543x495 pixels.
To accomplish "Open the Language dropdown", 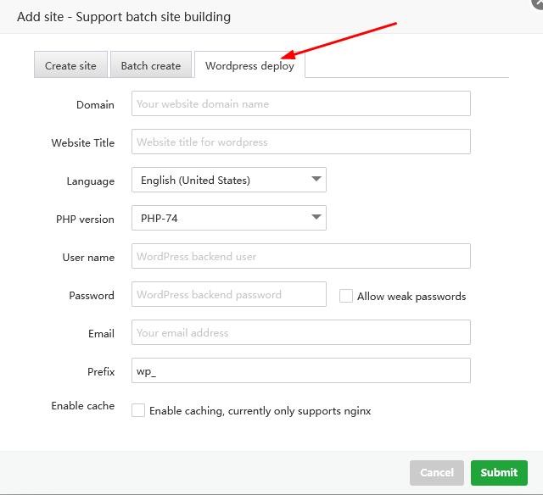I will coord(228,180).
